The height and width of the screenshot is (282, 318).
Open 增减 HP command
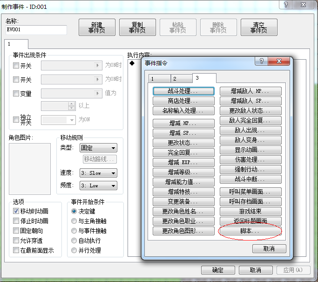183,123
